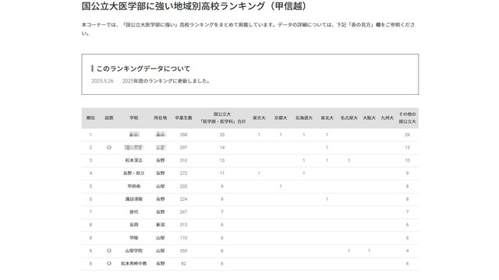
Task: Click the 設置 column header
Action: (109, 117)
